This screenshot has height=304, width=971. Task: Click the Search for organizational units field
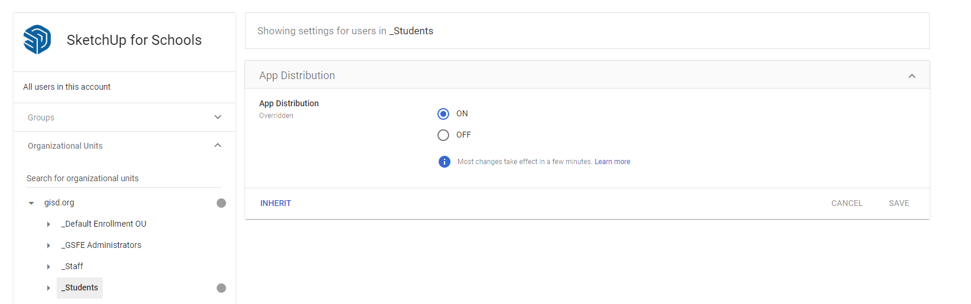tap(123, 178)
